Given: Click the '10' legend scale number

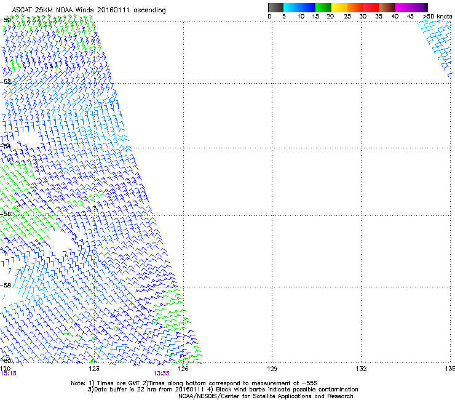Looking at the screenshot, I should click(x=301, y=17).
